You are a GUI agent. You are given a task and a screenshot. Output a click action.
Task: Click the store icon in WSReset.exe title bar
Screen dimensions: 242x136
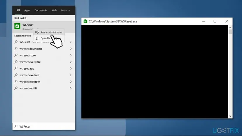point(85,21)
